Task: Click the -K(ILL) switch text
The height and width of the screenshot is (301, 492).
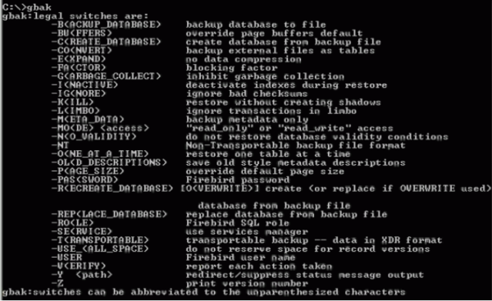Action: [x=72, y=103]
